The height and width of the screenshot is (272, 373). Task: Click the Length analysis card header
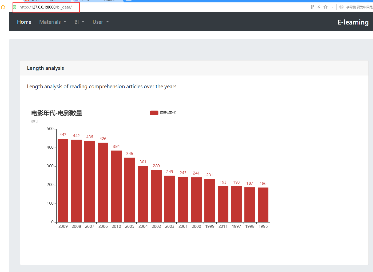coord(194,68)
